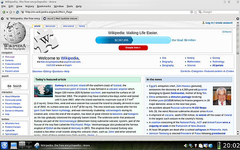Follow the Random article sidebar link

(12, 71)
